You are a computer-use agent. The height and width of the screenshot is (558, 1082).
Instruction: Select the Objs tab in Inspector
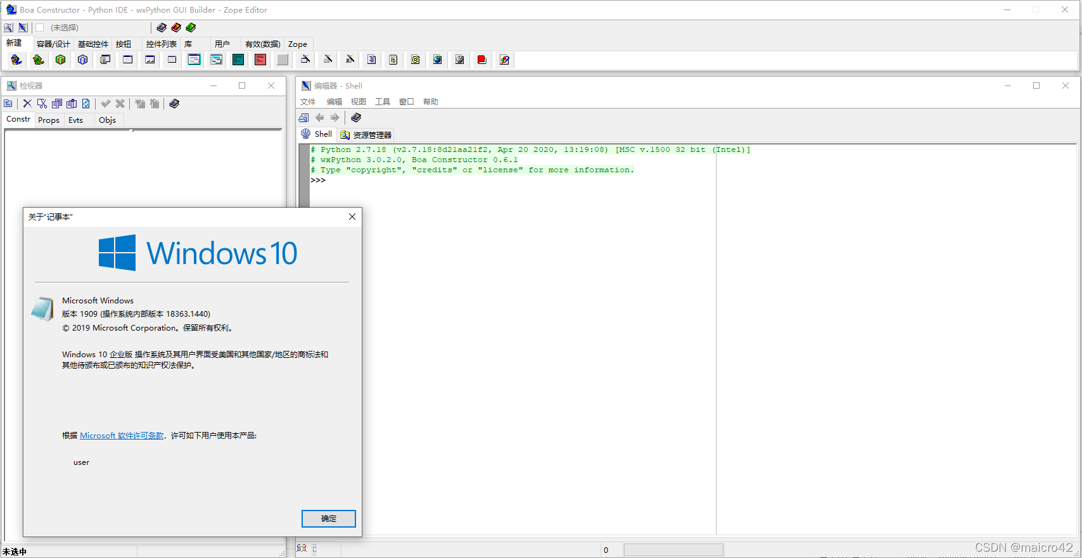coord(108,120)
